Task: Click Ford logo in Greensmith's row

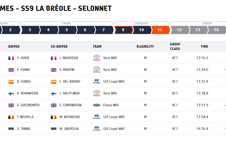Action: [97, 105]
